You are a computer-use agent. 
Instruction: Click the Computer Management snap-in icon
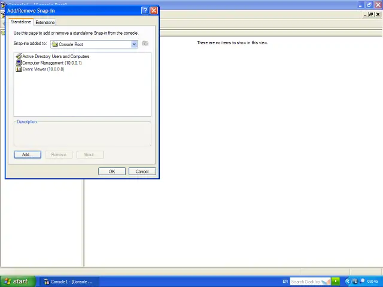[19, 63]
